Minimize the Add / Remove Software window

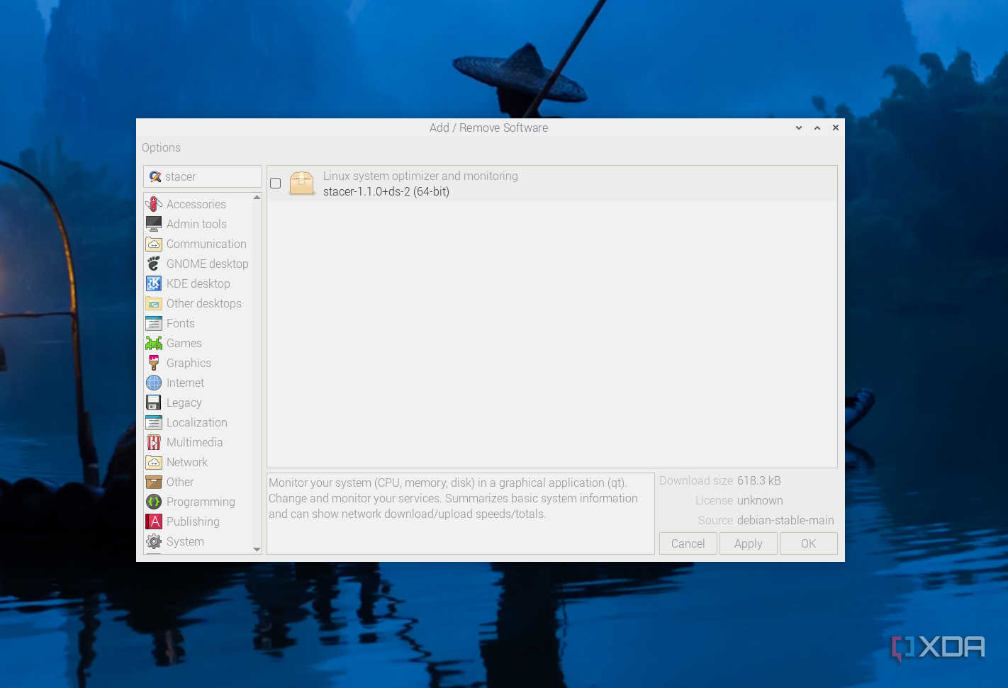click(799, 128)
